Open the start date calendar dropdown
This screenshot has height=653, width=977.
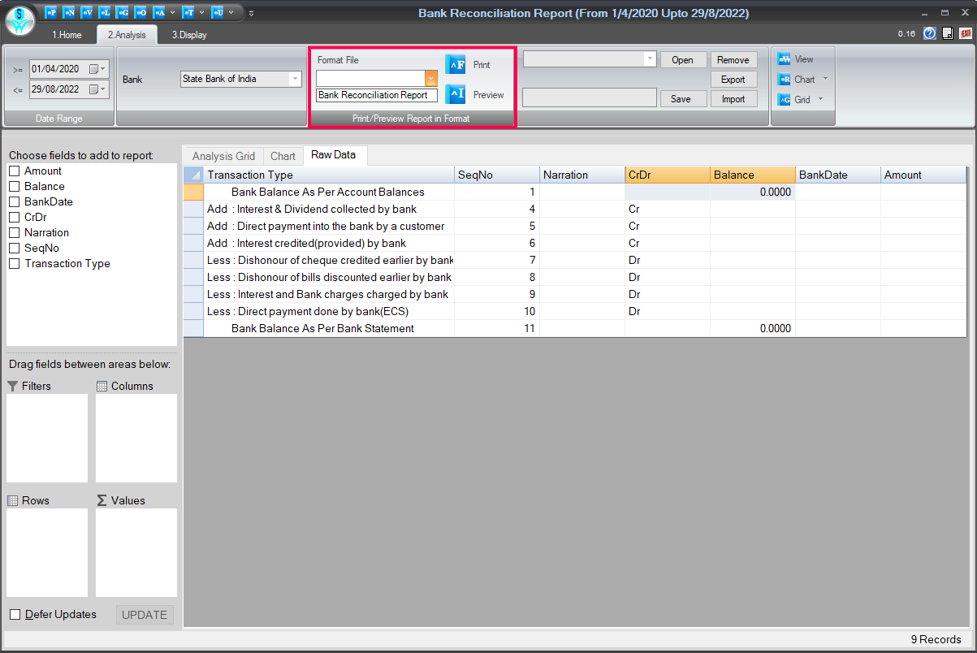97,69
